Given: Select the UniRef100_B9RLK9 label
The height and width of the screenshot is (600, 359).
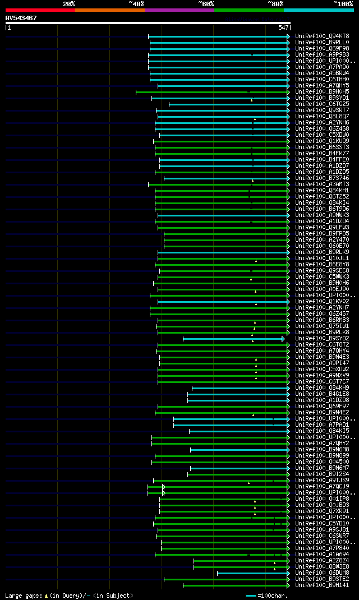Looking at the screenshot, I should [x=322, y=252].
